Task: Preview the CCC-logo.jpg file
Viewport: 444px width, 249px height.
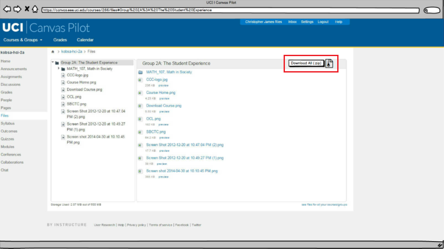Action: [163, 85]
